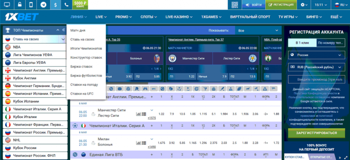Image resolution: width=350 pixels, height=160 pixels.
Task: Open the RUB currency dropdown
Action: click(316, 67)
